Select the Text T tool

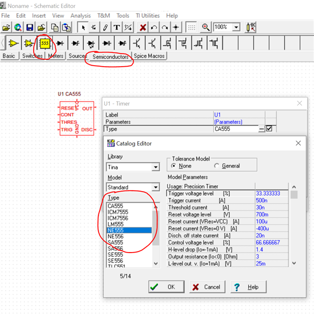[x=117, y=27]
